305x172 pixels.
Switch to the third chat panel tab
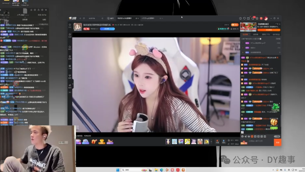pyautogui.click(x=266, y=35)
